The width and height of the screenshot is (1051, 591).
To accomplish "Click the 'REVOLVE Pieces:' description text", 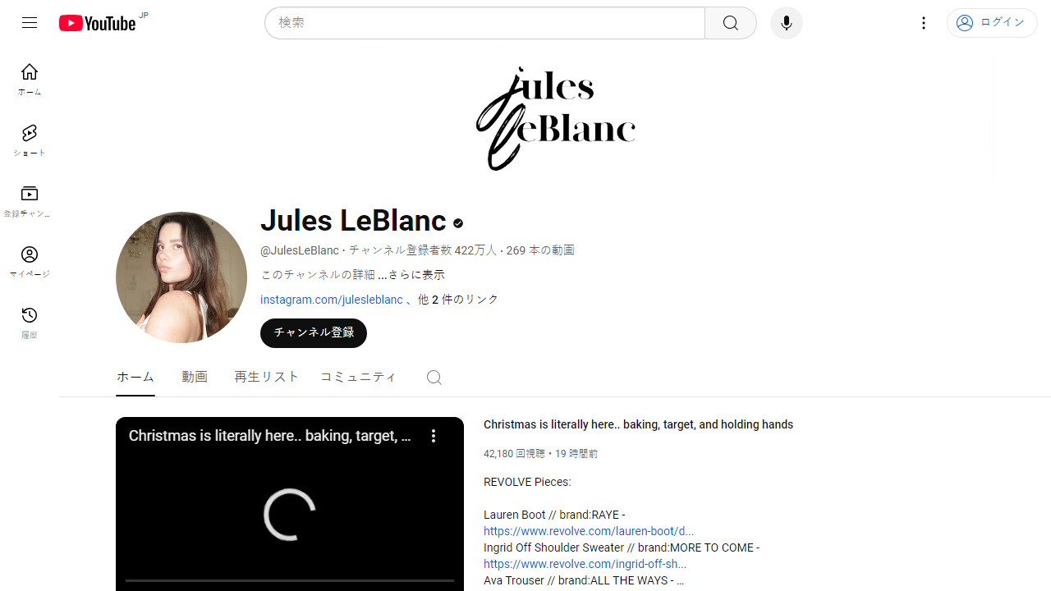I will click(527, 482).
